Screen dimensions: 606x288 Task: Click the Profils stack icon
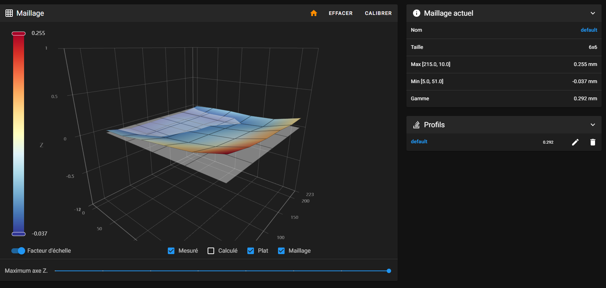coord(416,125)
